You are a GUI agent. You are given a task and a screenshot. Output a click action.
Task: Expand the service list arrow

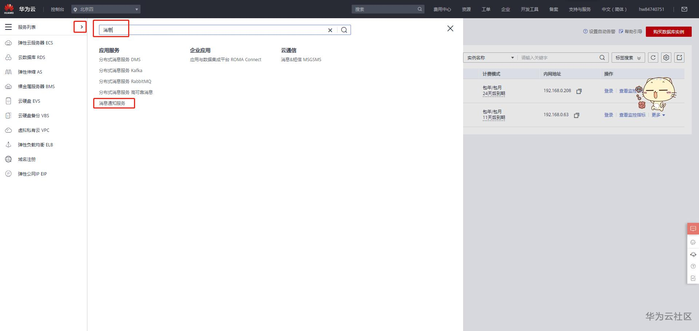[82, 27]
